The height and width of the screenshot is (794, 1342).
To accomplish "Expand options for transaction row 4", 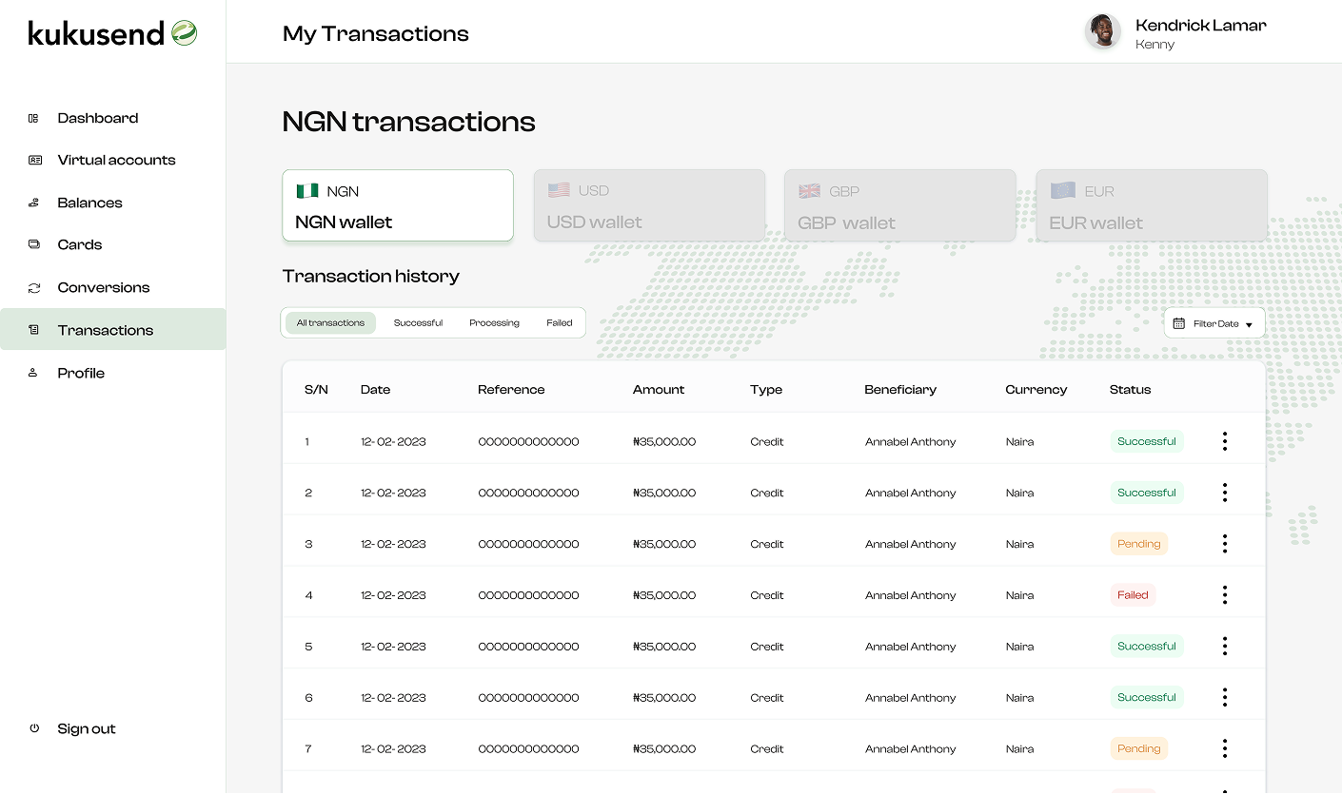I will pos(1224,594).
